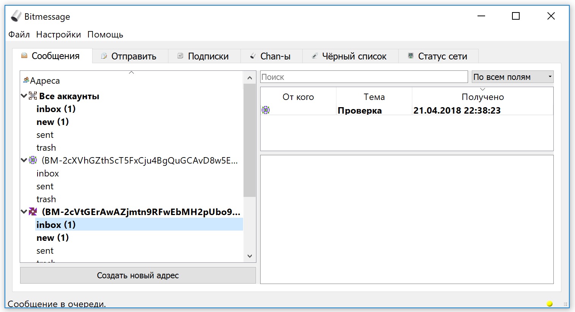Screen dimensions: 575x312
Task: Open the Проверка message subject
Action: [x=360, y=111]
